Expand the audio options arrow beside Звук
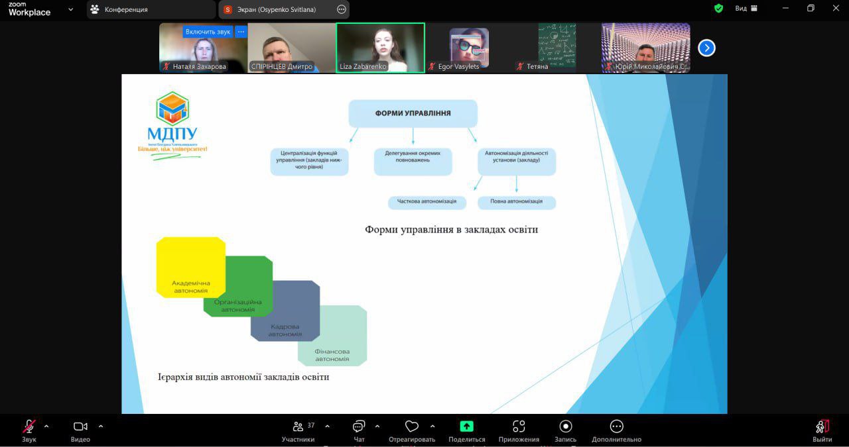This screenshot has width=849, height=447. pos(46,426)
